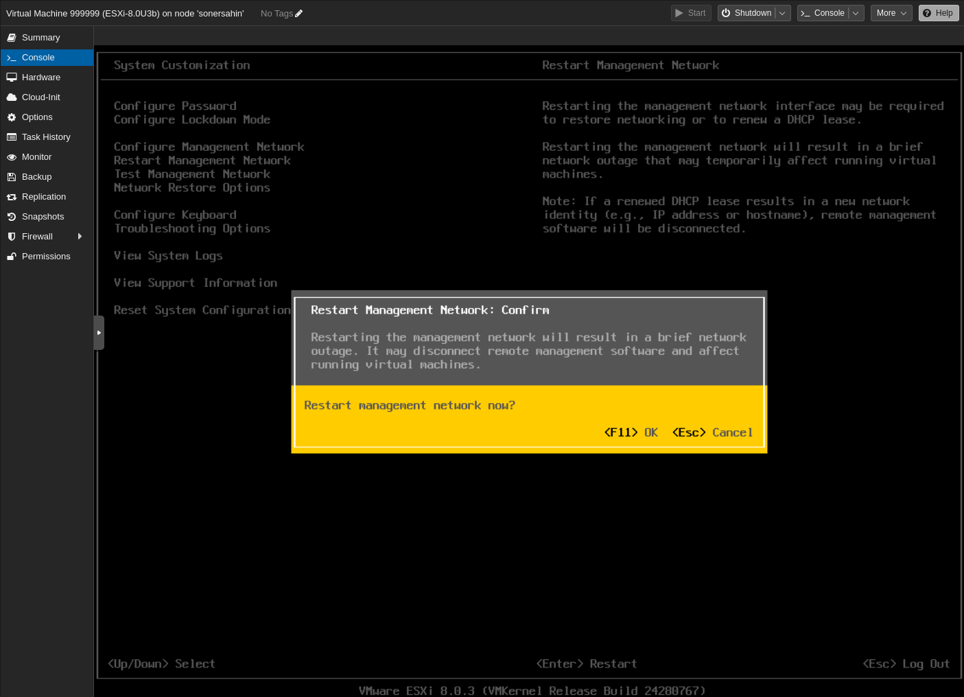
Task: Open the Replication panel
Action: pyautogui.click(x=43, y=196)
